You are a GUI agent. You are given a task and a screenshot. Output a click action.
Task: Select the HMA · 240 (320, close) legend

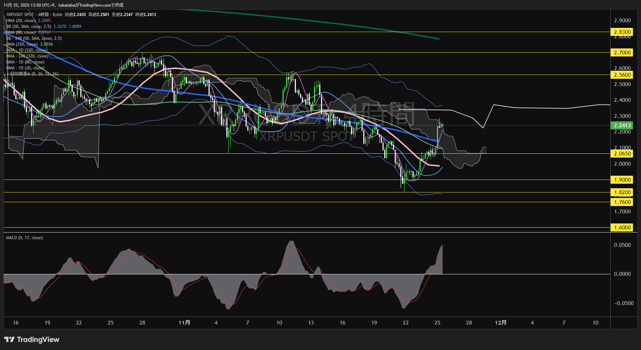click(x=27, y=56)
